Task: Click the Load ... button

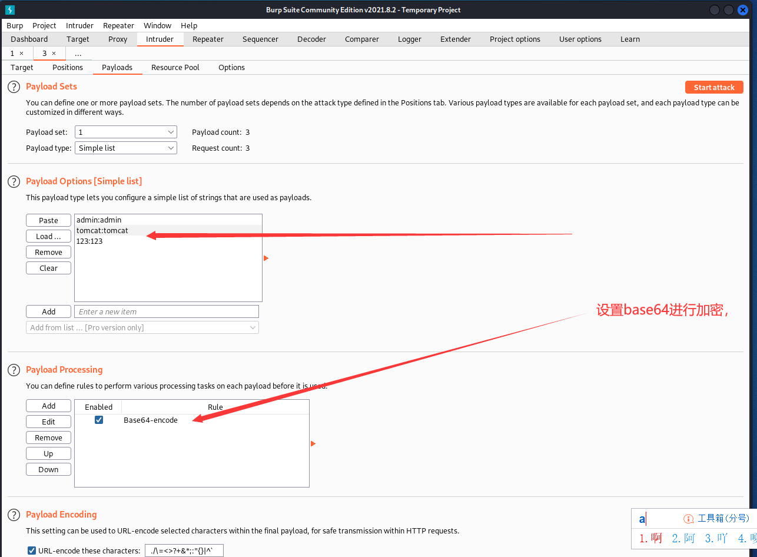Action: (x=48, y=236)
